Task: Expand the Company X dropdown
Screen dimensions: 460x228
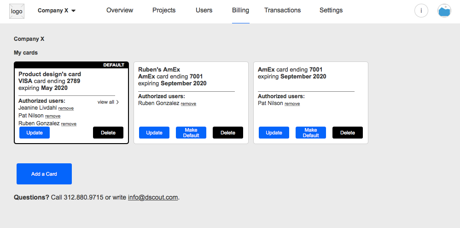Action: coord(57,11)
